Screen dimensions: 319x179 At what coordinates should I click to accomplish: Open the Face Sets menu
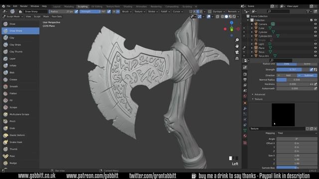56,16
